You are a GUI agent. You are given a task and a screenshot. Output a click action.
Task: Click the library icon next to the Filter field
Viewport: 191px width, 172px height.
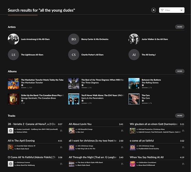pos(154,10)
